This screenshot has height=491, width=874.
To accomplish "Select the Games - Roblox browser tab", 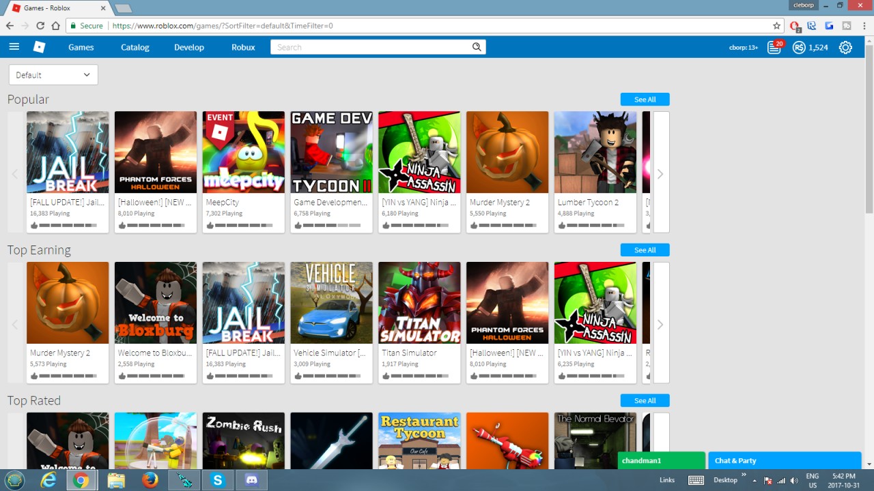I will (x=59, y=8).
